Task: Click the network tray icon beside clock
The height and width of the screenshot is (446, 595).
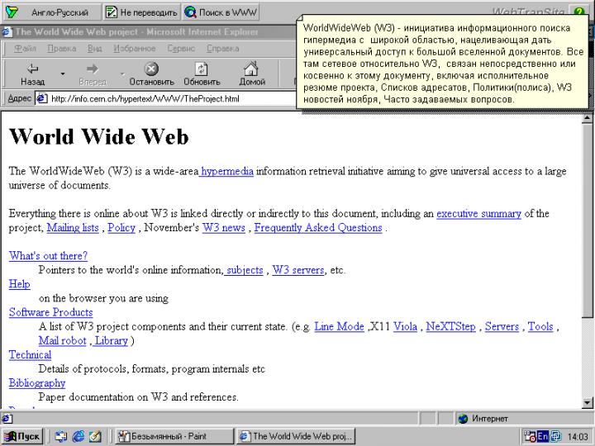Action: click(555, 437)
